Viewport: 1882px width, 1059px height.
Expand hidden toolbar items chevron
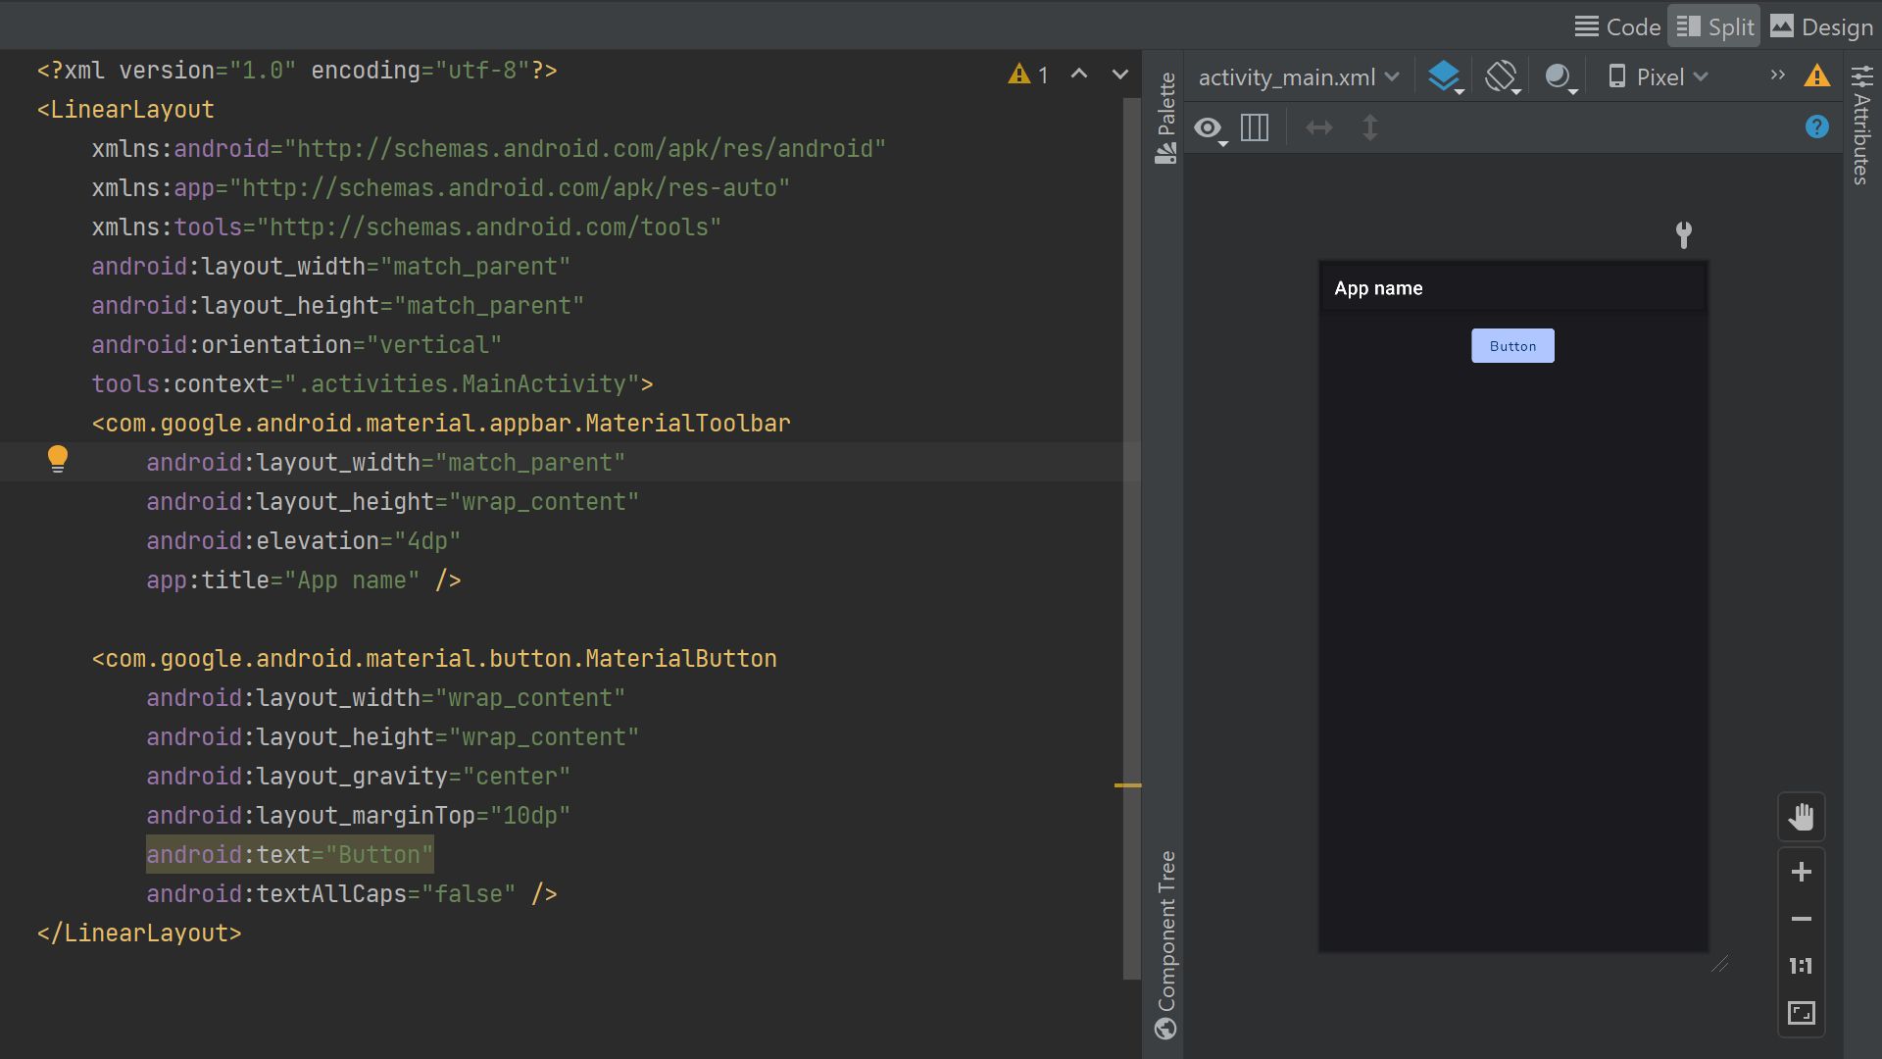tap(1777, 76)
